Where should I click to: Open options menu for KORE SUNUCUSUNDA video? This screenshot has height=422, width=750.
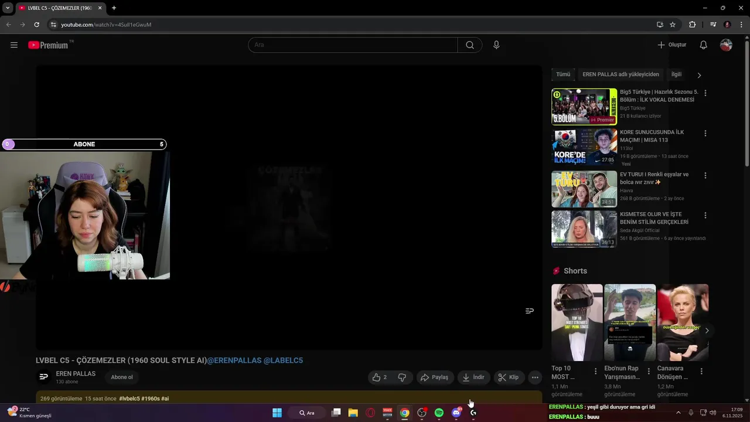click(x=705, y=133)
